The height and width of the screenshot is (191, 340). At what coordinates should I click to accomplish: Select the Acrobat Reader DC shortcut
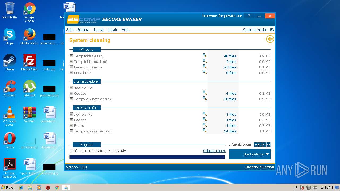[10, 168]
